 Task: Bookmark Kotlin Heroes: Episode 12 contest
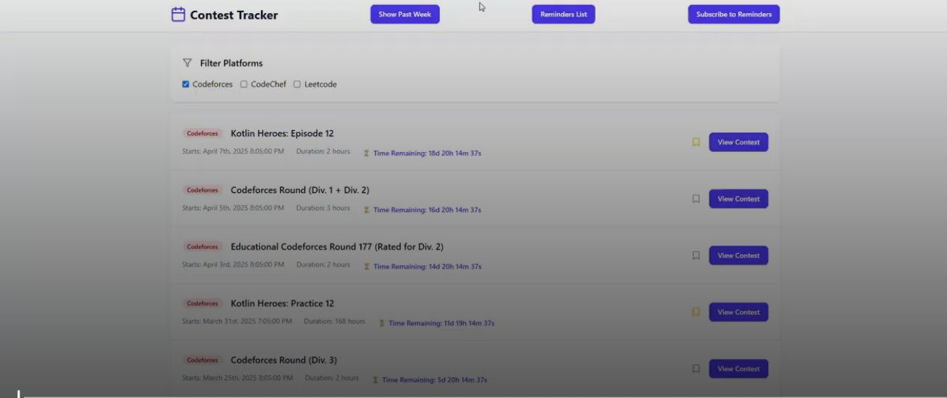[x=696, y=143]
